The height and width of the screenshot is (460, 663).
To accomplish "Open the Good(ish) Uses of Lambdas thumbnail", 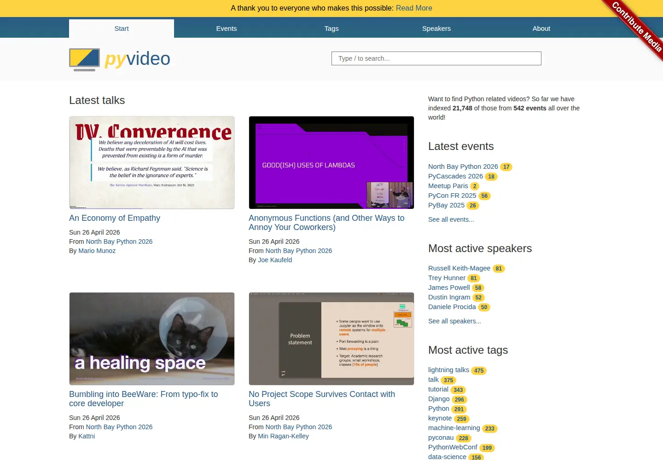I will 331,162.
